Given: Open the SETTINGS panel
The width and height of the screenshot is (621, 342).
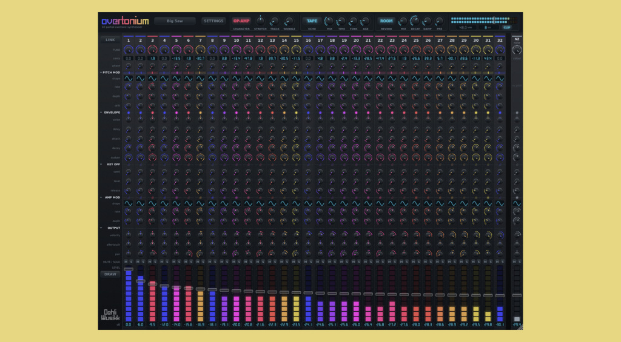Looking at the screenshot, I should tap(213, 21).
